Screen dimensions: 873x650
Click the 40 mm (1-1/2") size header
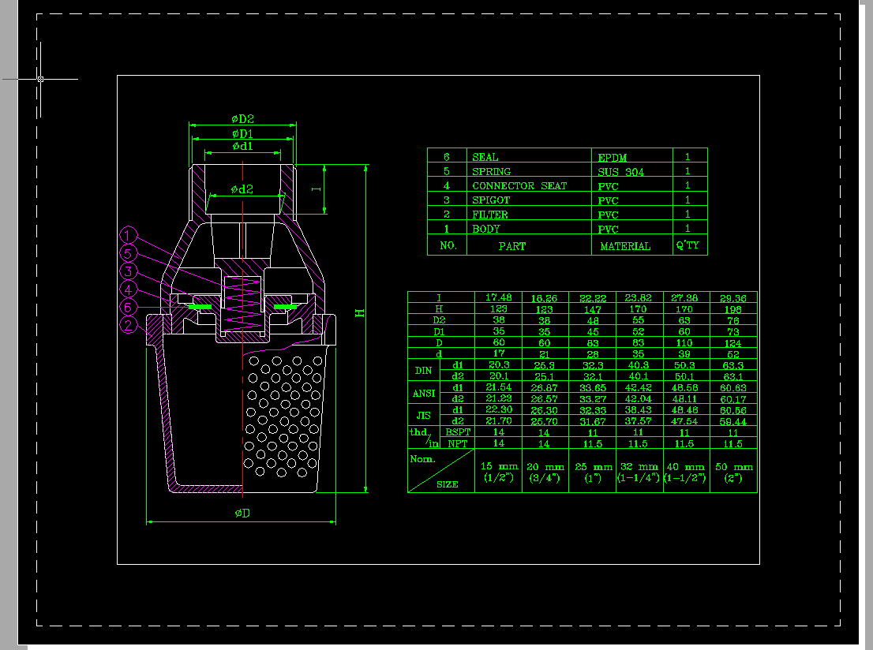coord(685,472)
